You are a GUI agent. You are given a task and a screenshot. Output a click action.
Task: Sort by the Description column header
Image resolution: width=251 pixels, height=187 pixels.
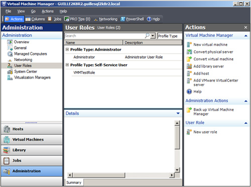pyautogui.click(x=153, y=42)
